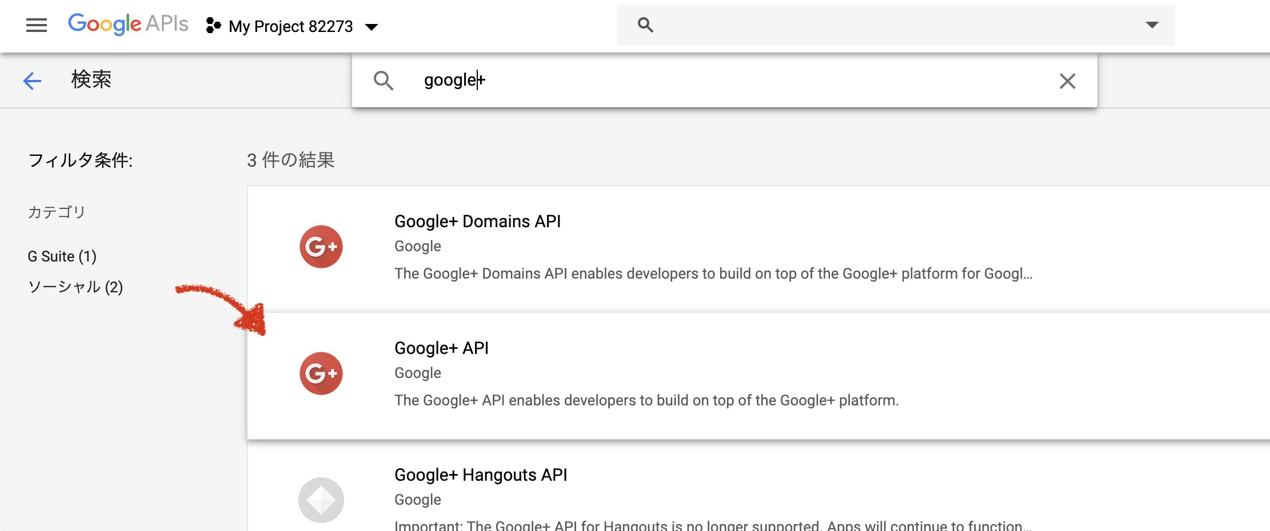Open the hamburger navigation menu
This screenshot has height=531, width=1270.
[37, 25]
